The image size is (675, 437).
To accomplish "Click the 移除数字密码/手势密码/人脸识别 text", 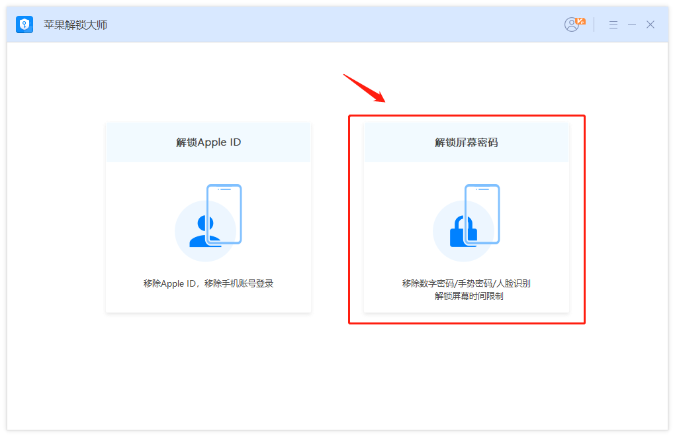I will (467, 283).
